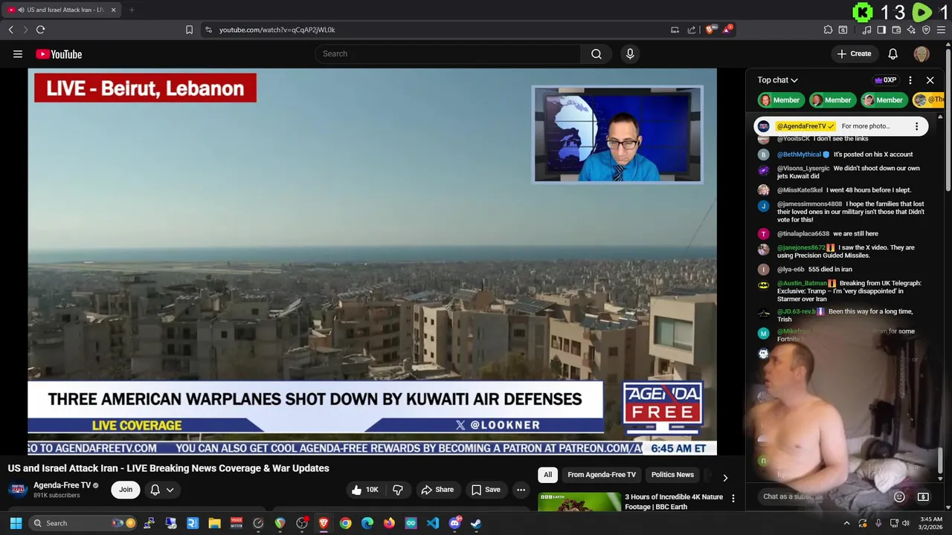Show hidden system tray icons

(846, 523)
